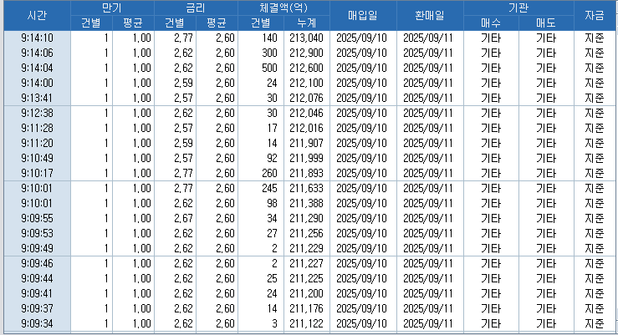Click cumulative value 212,100
The height and width of the screenshot is (335, 618).
pos(307,83)
